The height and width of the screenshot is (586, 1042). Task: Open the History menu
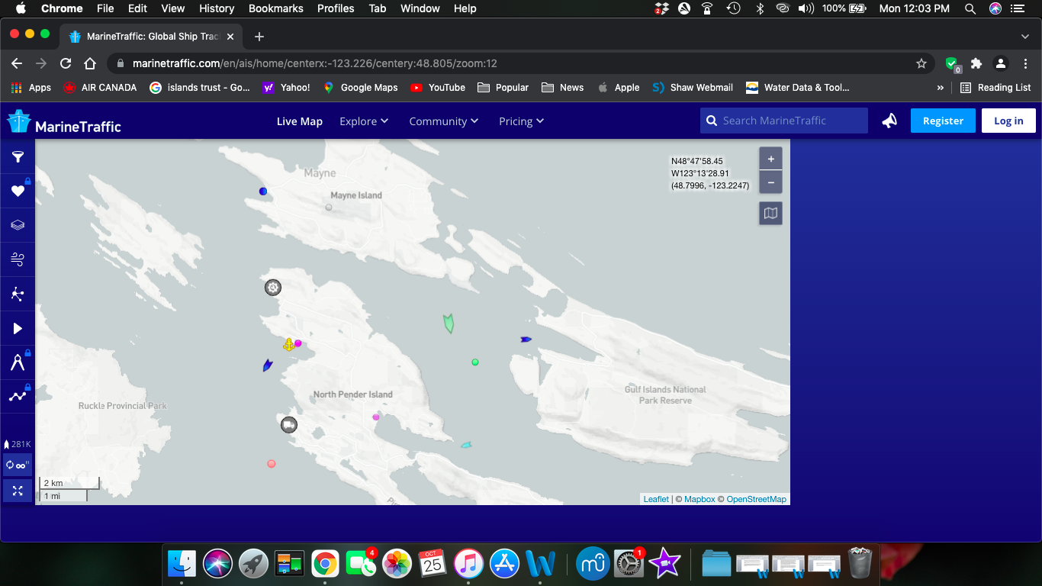[x=217, y=8]
